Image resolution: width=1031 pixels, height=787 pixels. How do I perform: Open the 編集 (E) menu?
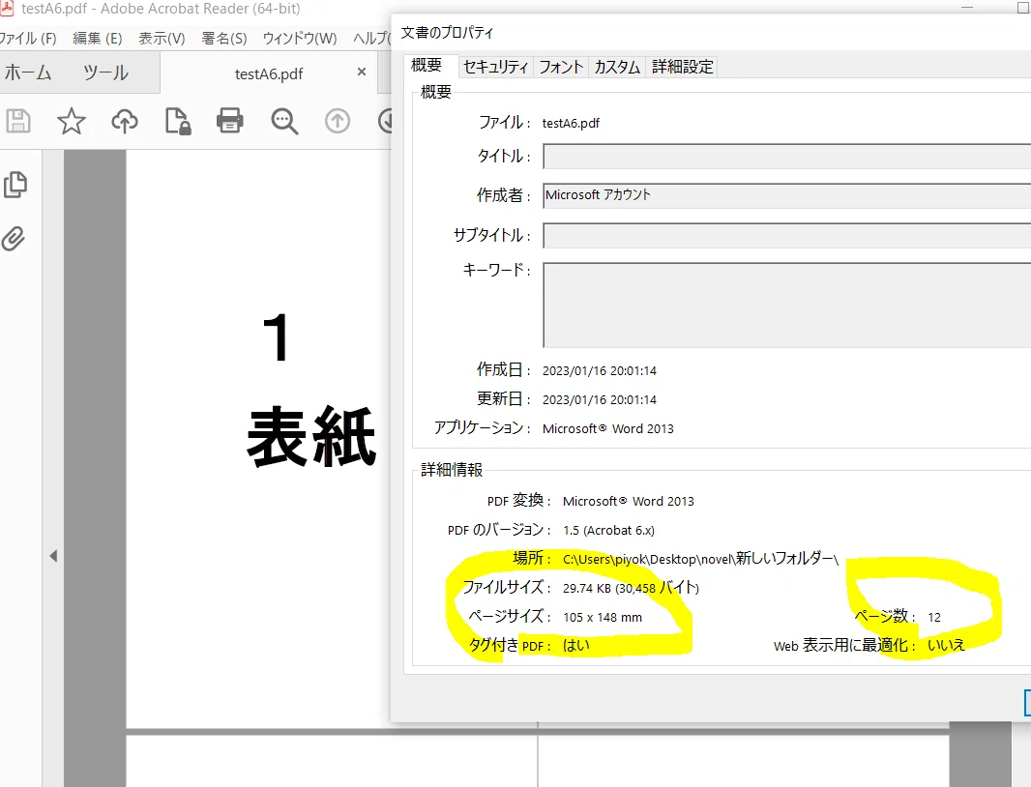pyautogui.click(x=98, y=38)
